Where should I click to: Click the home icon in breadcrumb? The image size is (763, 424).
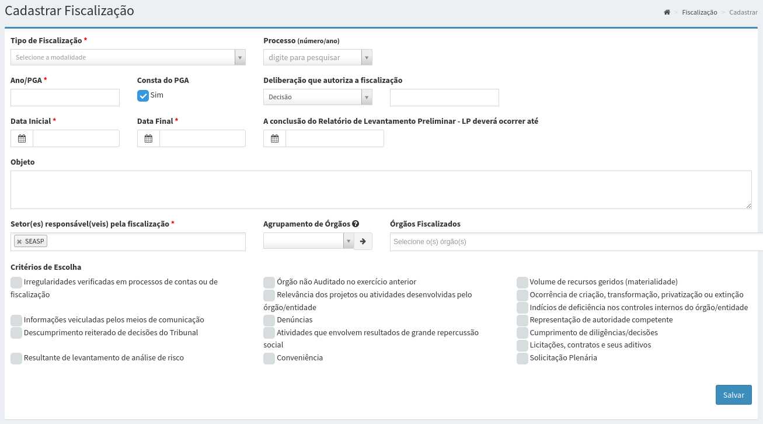pos(667,12)
